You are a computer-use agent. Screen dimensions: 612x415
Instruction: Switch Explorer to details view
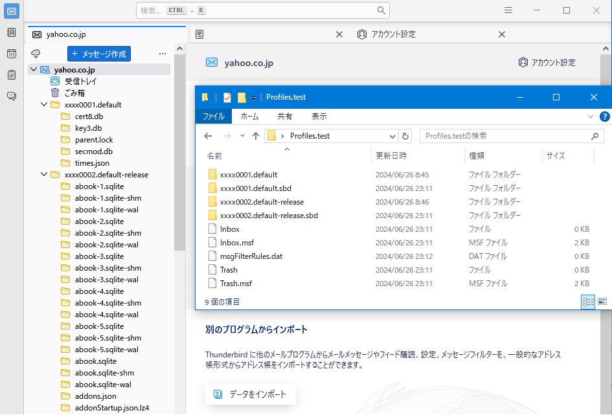588,302
